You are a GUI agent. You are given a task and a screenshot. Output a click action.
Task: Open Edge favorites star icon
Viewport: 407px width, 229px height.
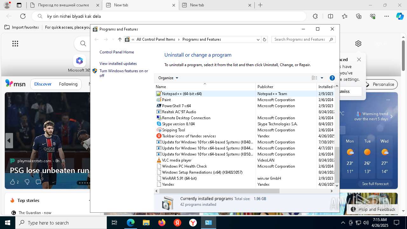point(345,16)
